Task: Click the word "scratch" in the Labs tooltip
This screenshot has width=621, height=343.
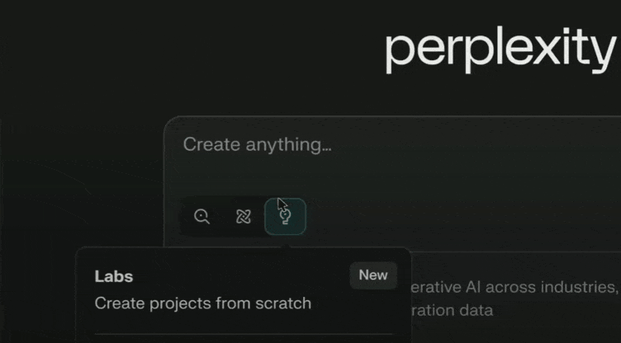Action: (x=286, y=303)
